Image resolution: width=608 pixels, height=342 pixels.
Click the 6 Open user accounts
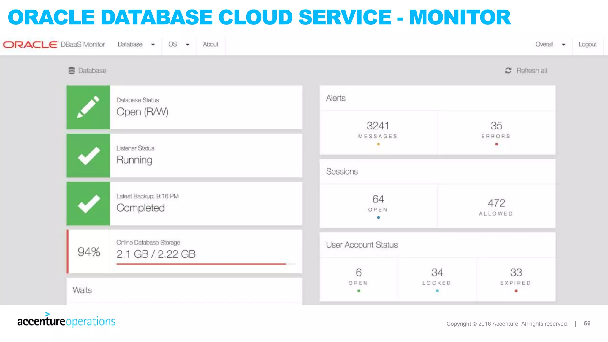(358, 277)
